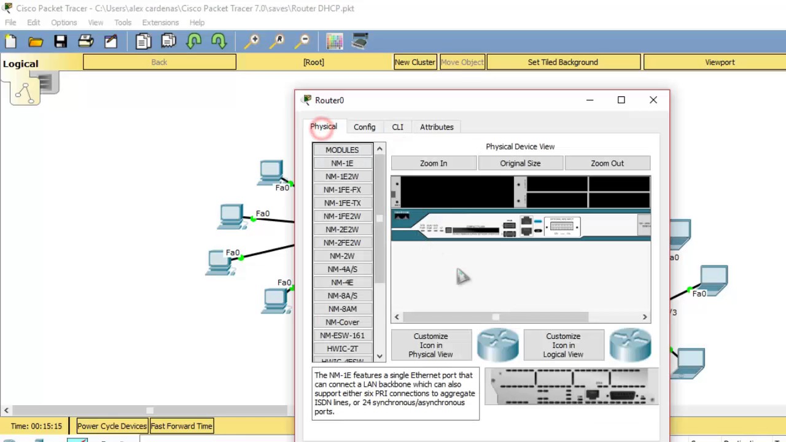The image size is (786, 442).
Task: Click right arrow of device view scrollbar
Action: pos(645,317)
